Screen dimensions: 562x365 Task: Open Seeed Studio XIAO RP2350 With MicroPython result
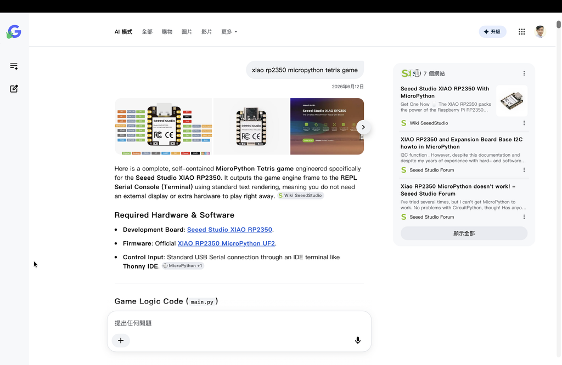coord(445,92)
